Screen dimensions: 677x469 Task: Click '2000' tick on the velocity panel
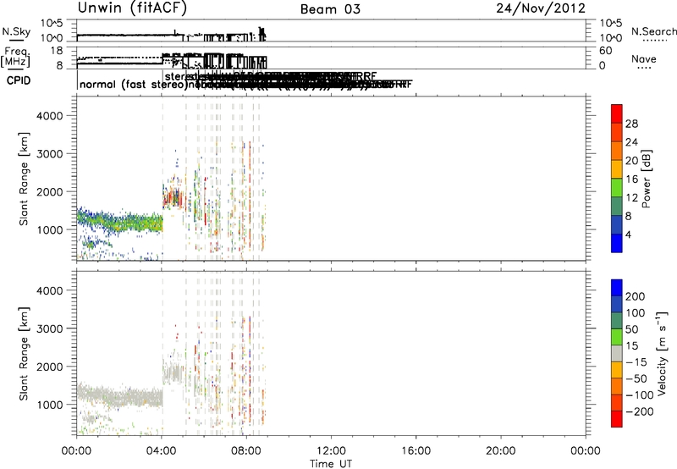click(x=49, y=367)
